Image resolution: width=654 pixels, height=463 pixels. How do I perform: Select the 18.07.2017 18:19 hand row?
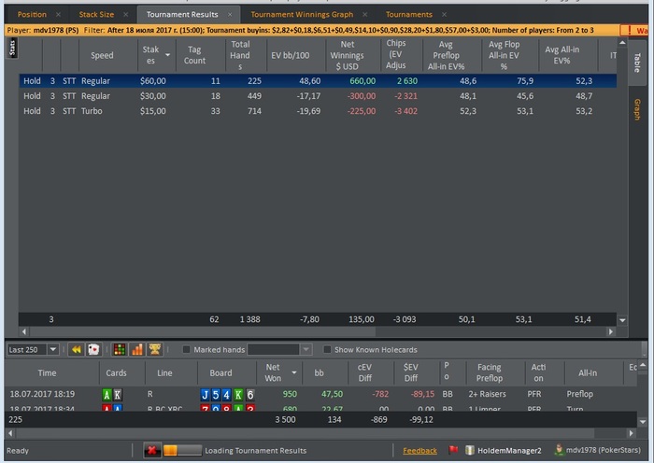click(x=321, y=394)
